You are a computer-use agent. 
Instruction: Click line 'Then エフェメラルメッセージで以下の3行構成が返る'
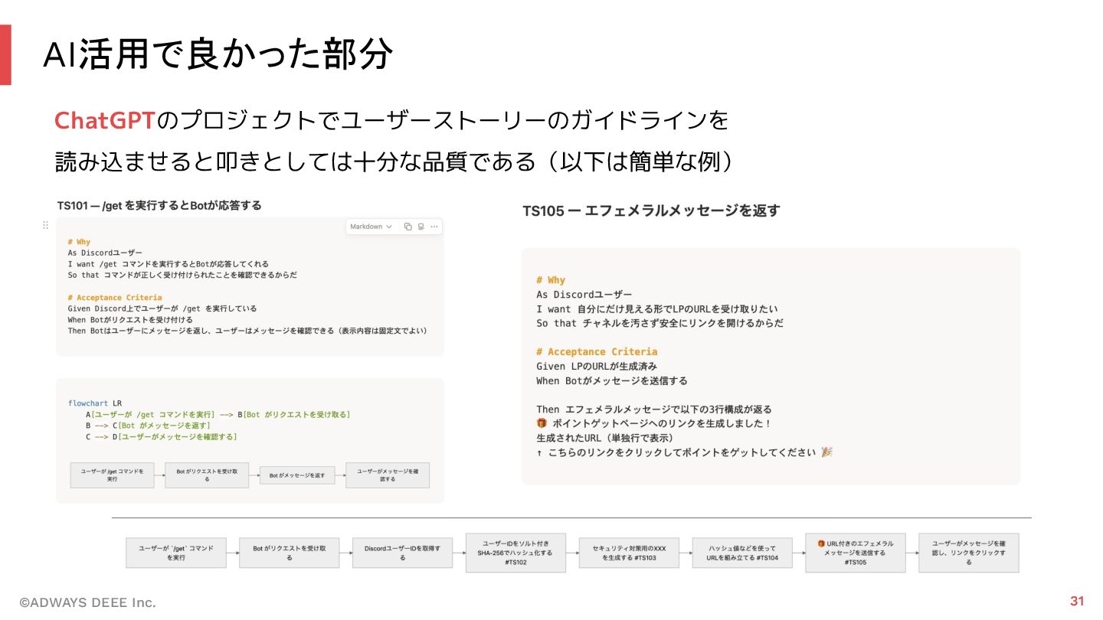[654, 409]
